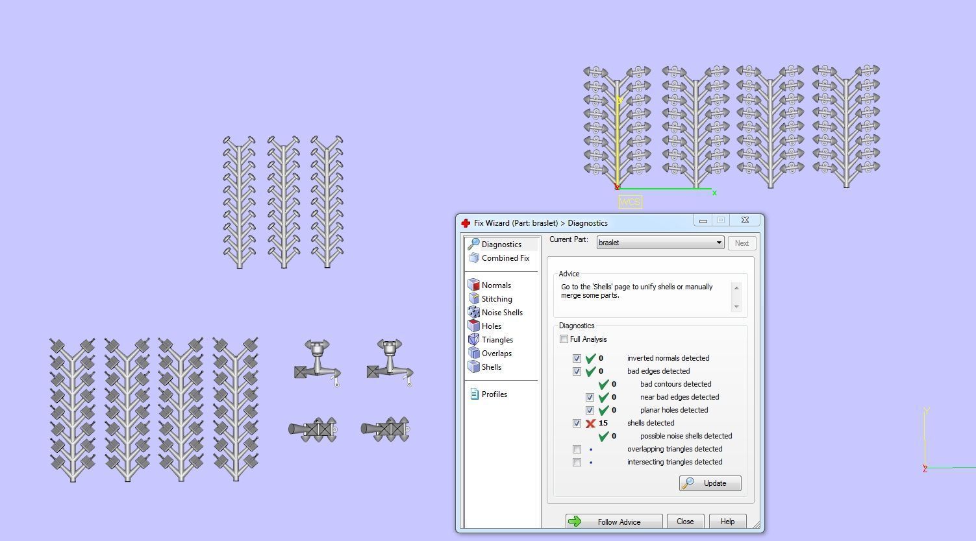Toggle inverted normals detected checkbox
The width and height of the screenshot is (976, 541).
click(x=577, y=358)
